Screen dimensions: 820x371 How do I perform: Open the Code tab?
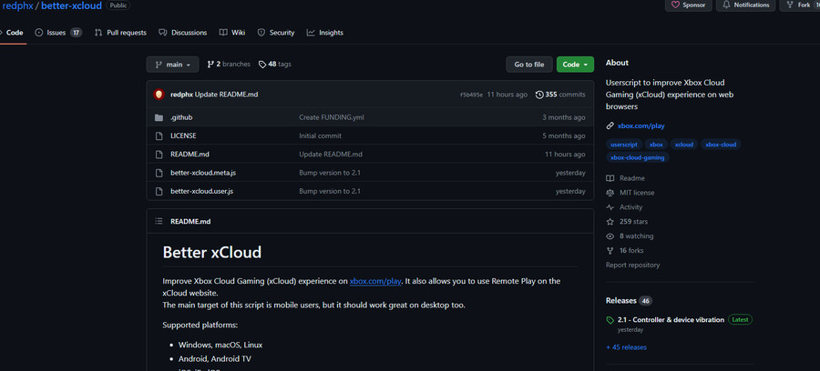pyautogui.click(x=12, y=33)
